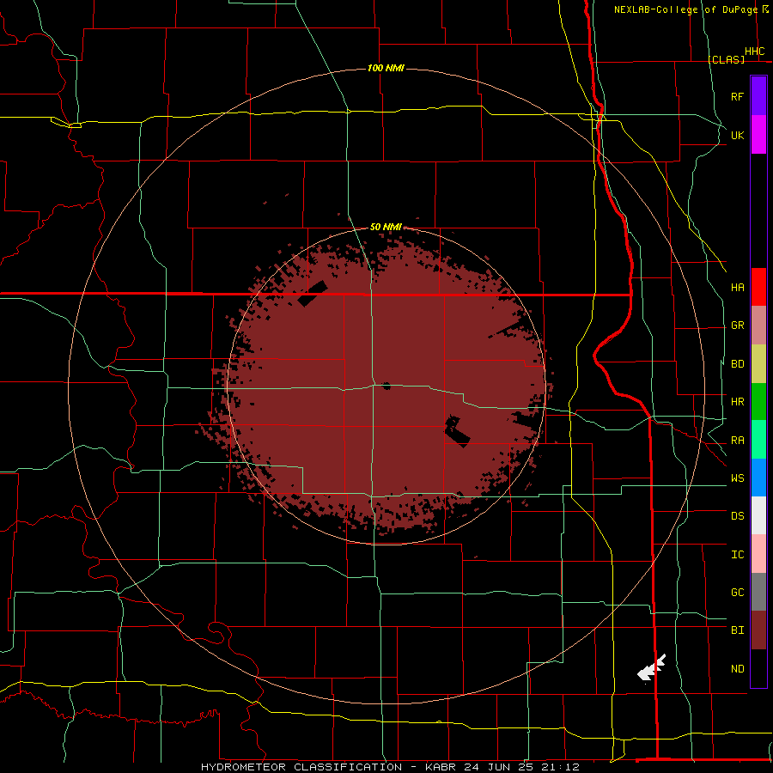The width and height of the screenshot is (773, 773).
Task: Click the IC legend label
Action: point(737,555)
